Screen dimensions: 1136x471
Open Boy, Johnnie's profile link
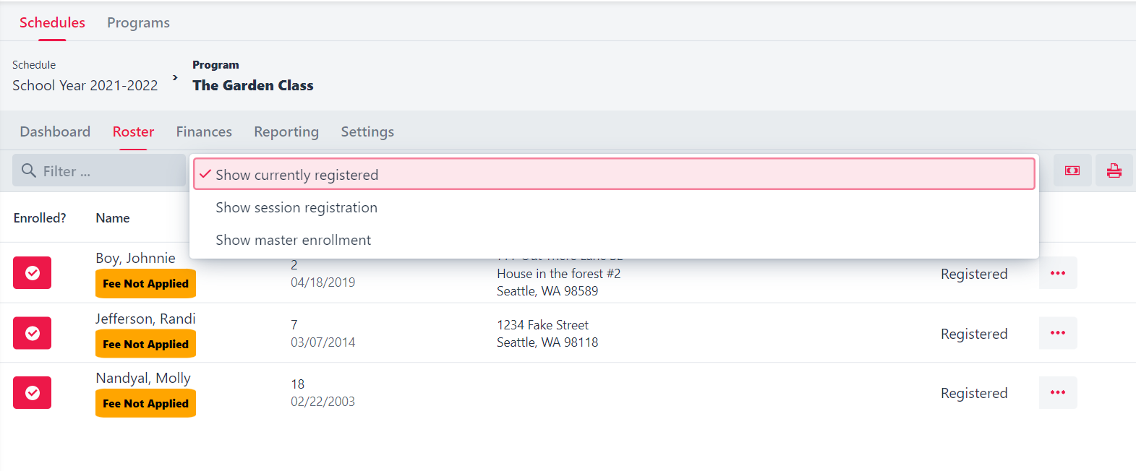coord(135,258)
